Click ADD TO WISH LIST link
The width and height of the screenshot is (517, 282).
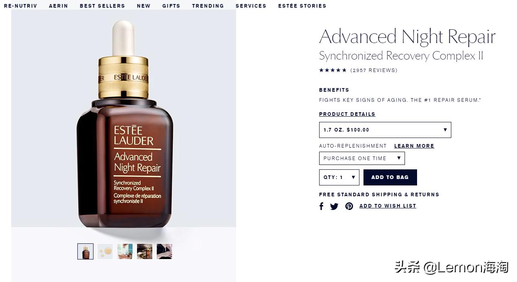click(x=388, y=206)
